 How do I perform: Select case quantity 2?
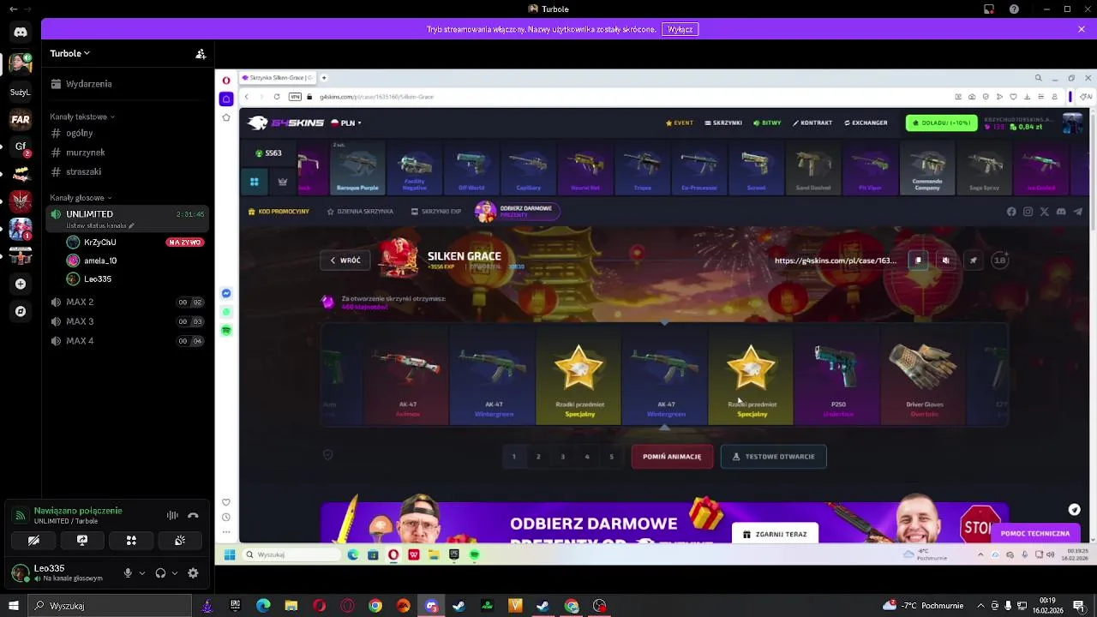click(538, 457)
